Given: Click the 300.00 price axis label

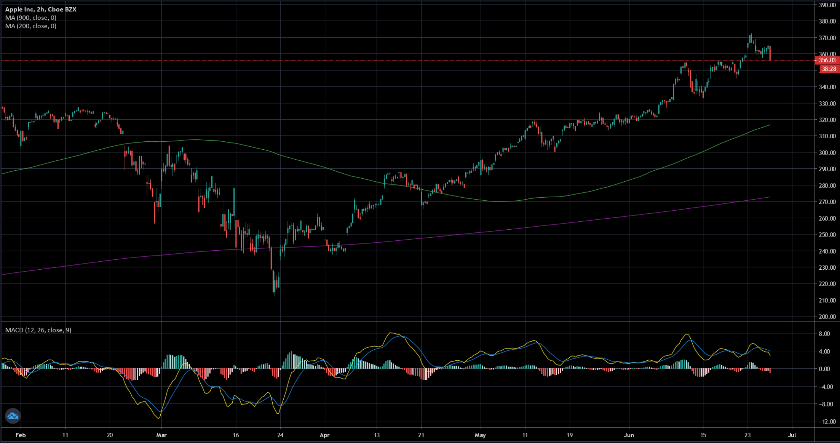Looking at the screenshot, I should pyautogui.click(x=827, y=152).
